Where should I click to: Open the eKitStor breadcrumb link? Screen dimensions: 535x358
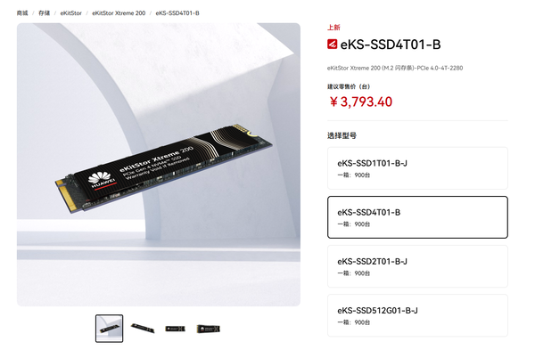pyautogui.click(x=71, y=13)
